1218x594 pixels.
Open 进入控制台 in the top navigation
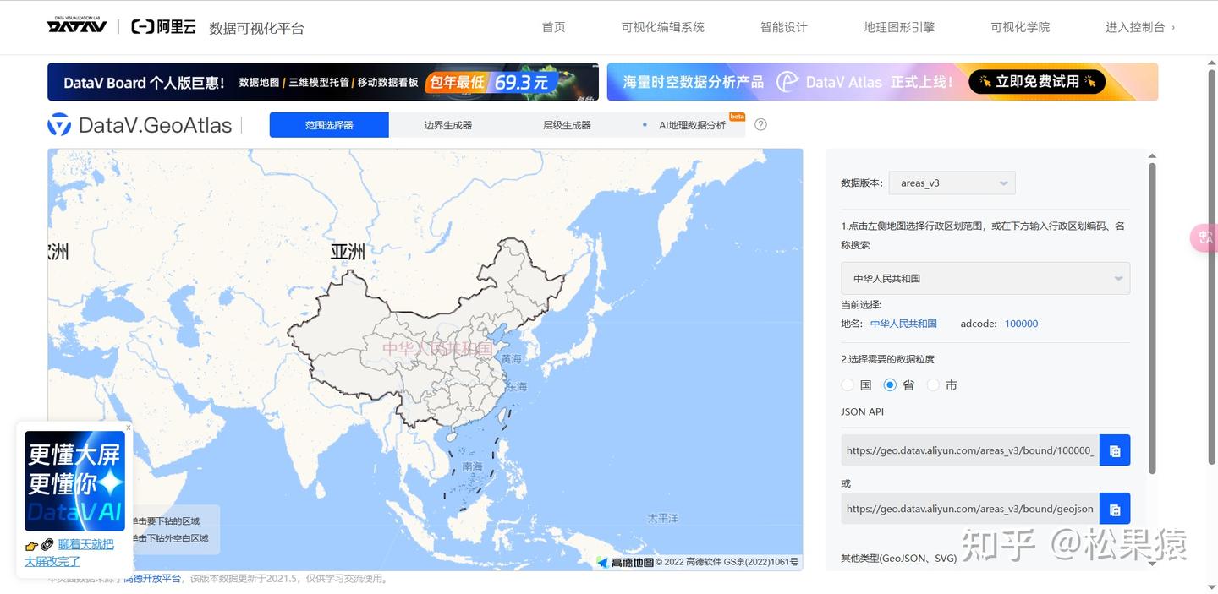[x=1137, y=26]
